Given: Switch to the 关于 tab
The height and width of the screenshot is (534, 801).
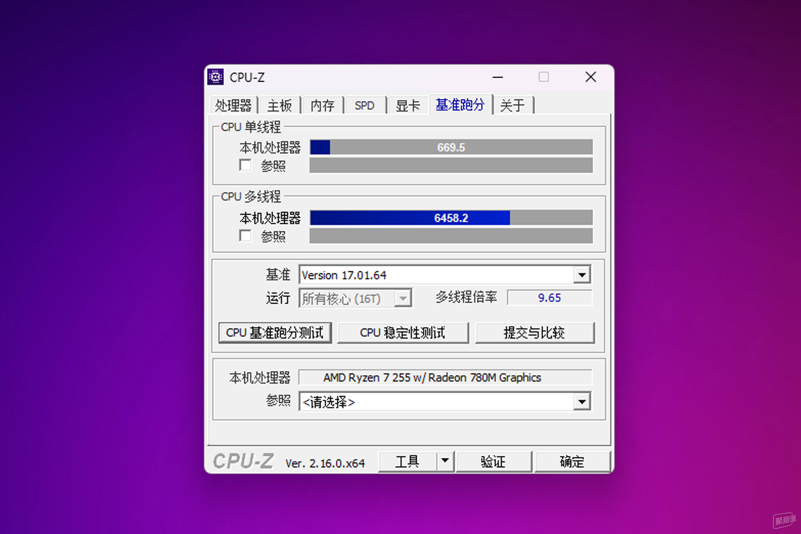Looking at the screenshot, I should point(513,105).
